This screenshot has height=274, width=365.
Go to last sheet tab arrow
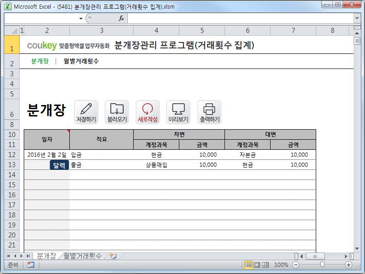pos(28,256)
